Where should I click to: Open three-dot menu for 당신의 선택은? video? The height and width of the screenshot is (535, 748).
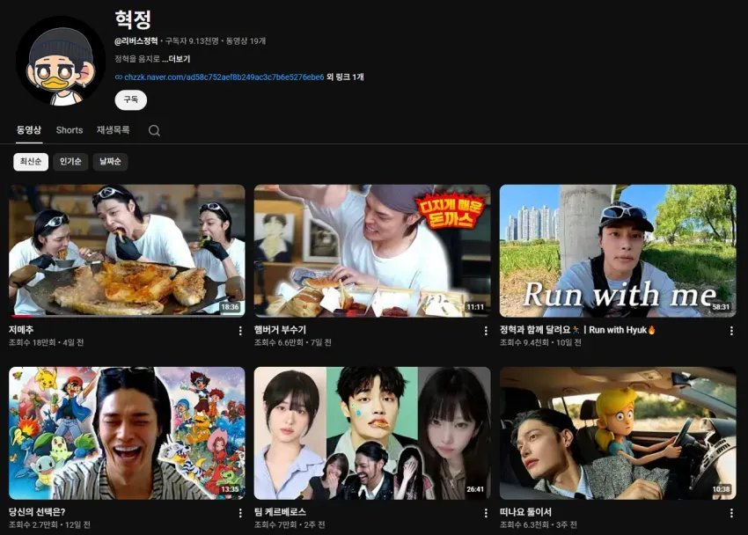point(240,513)
